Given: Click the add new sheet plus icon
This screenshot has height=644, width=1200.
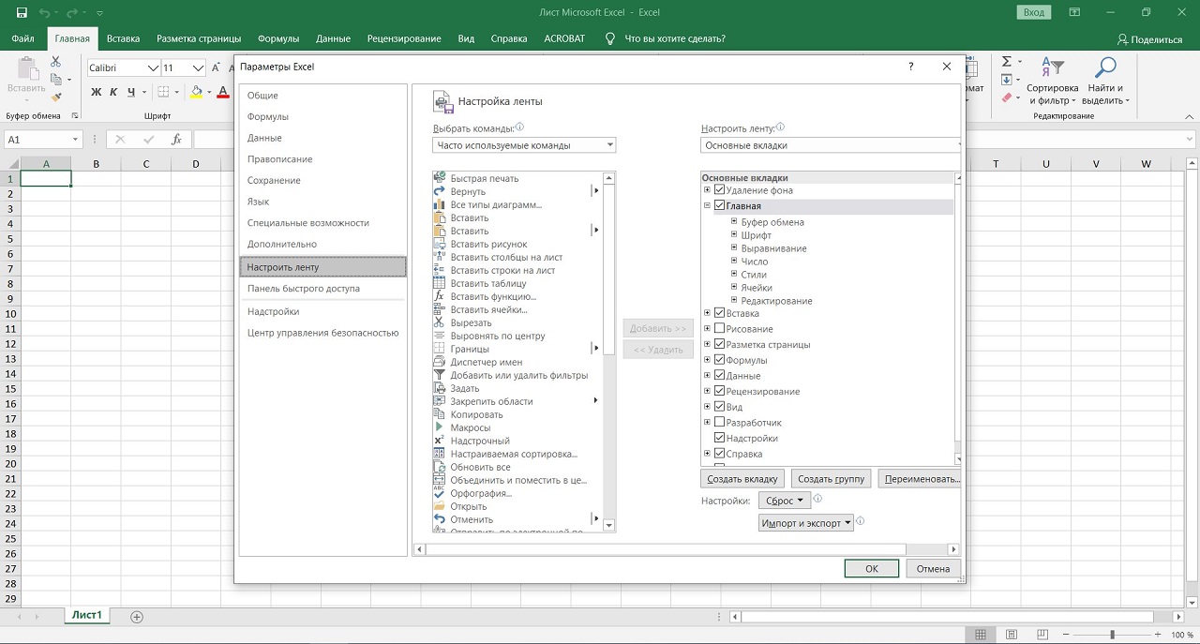Looking at the screenshot, I should tap(137, 616).
